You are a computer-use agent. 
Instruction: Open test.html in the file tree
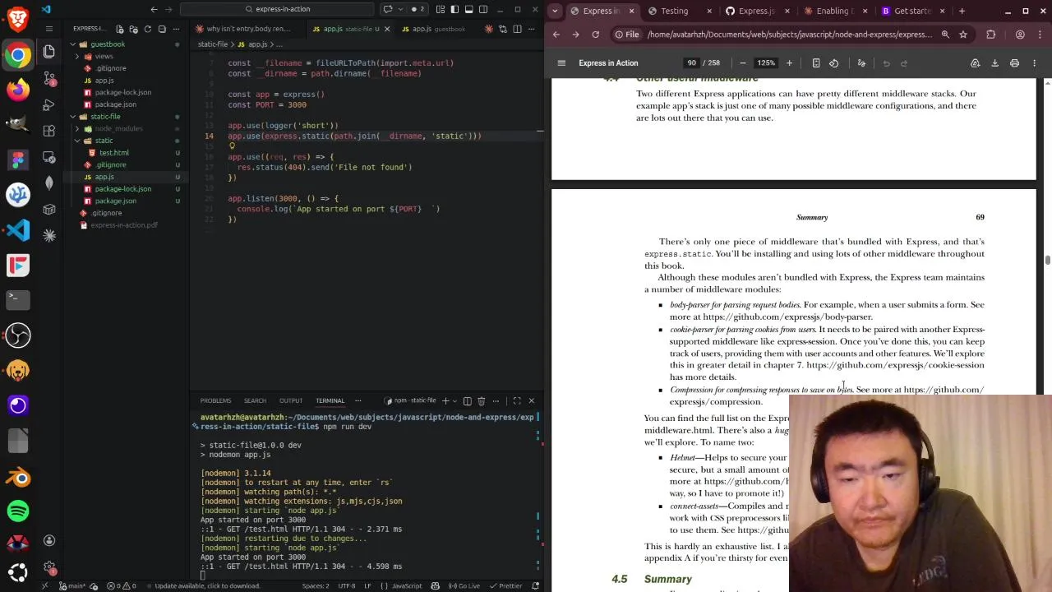coord(113,153)
